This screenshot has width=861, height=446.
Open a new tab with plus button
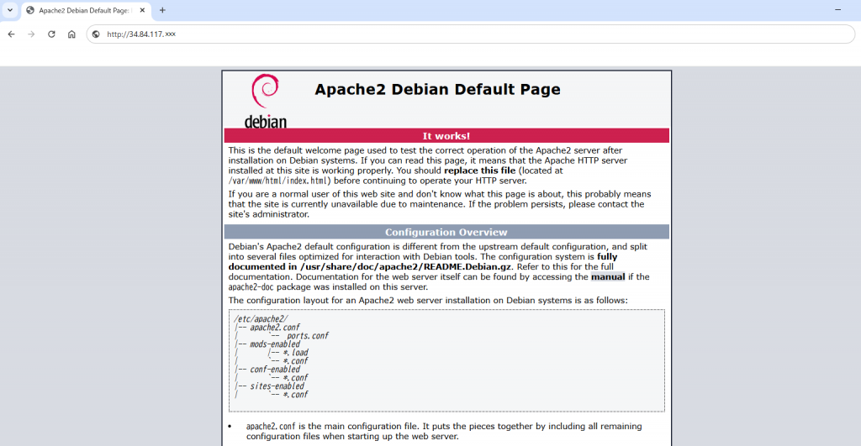point(162,10)
